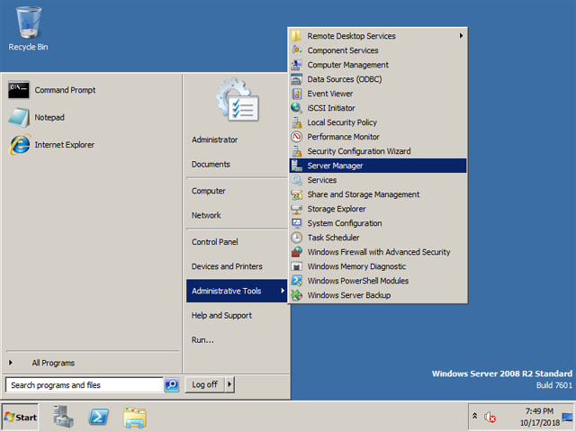Expand the All Programs arrow
576x432 pixels.
(x=11, y=363)
